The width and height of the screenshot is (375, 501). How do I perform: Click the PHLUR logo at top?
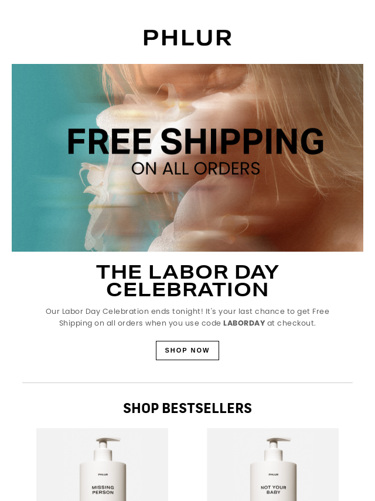tap(187, 38)
